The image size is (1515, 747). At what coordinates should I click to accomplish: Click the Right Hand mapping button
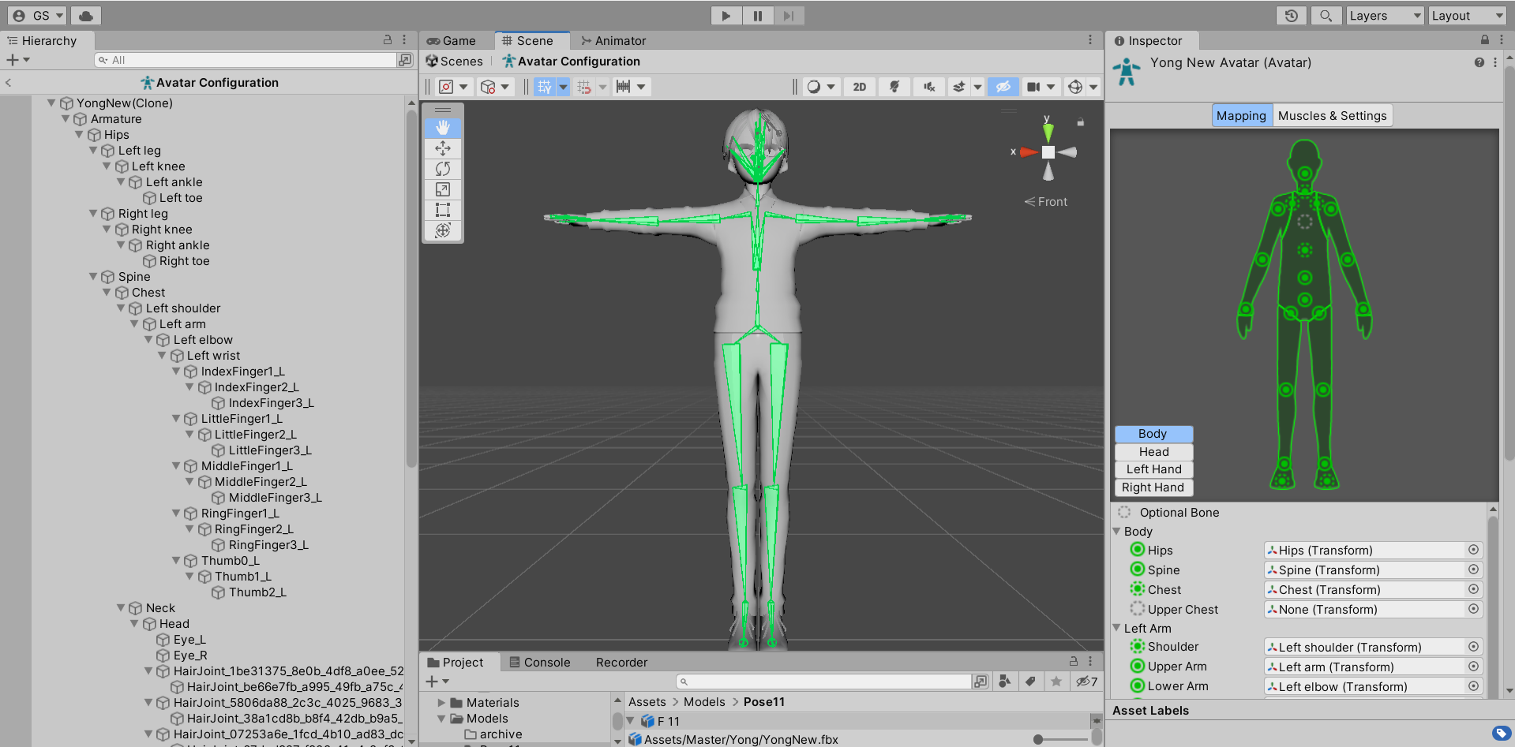[1153, 487]
